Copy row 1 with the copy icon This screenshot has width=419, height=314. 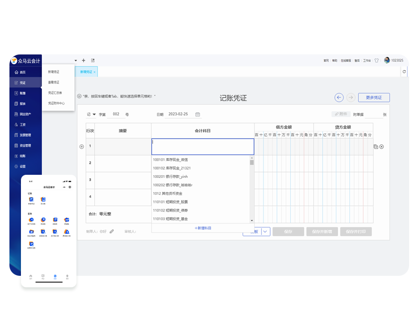point(376,147)
